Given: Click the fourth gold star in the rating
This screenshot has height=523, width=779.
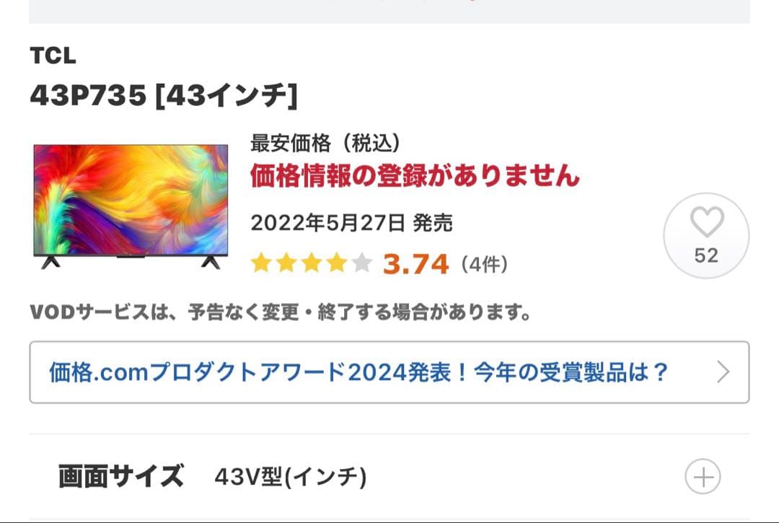Looking at the screenshot, I should click(x=336, y=263).
